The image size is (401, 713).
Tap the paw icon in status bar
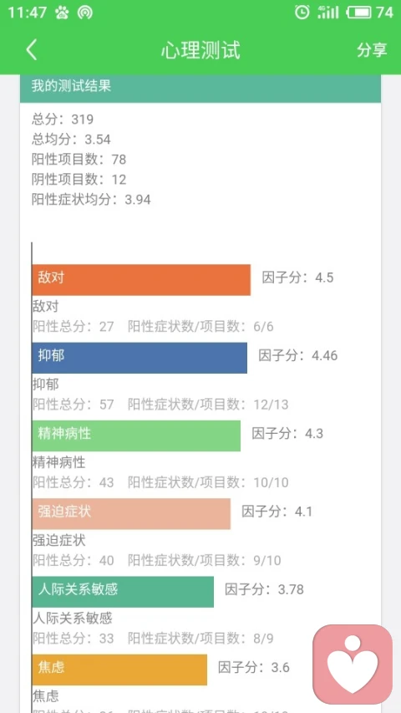62,13
